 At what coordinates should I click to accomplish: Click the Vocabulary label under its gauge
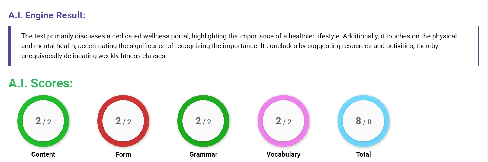tap(284, 154)
